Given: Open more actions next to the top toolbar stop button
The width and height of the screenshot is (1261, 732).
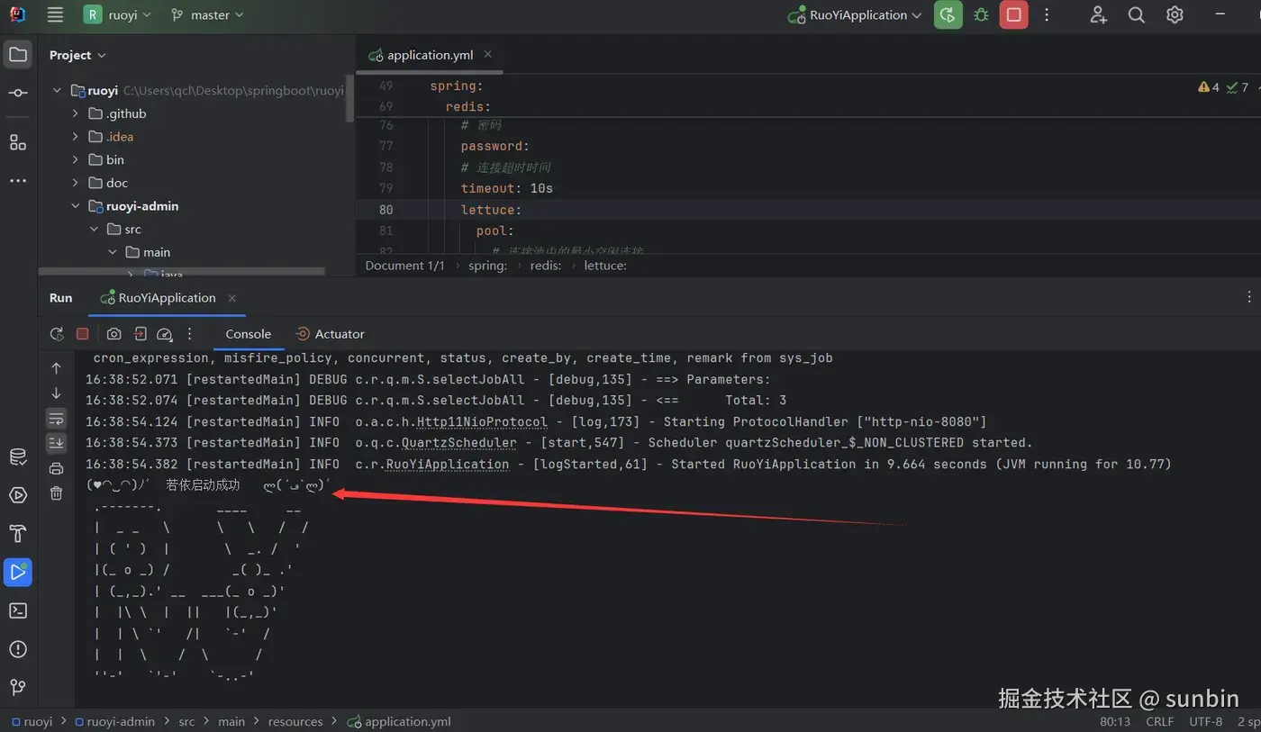Looking at the screenshot, I should (x=1047, y=15).
